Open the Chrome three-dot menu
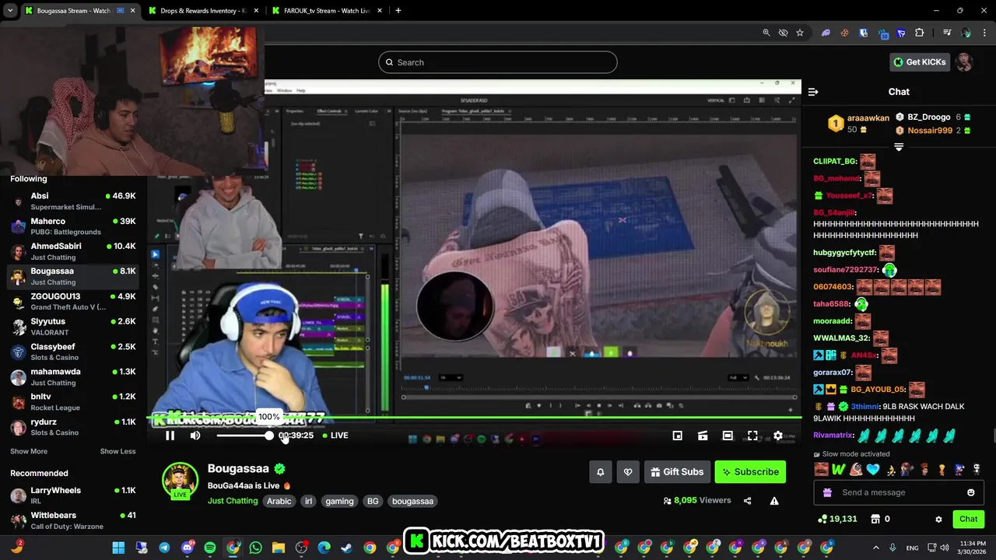 (x=985, y=33)
